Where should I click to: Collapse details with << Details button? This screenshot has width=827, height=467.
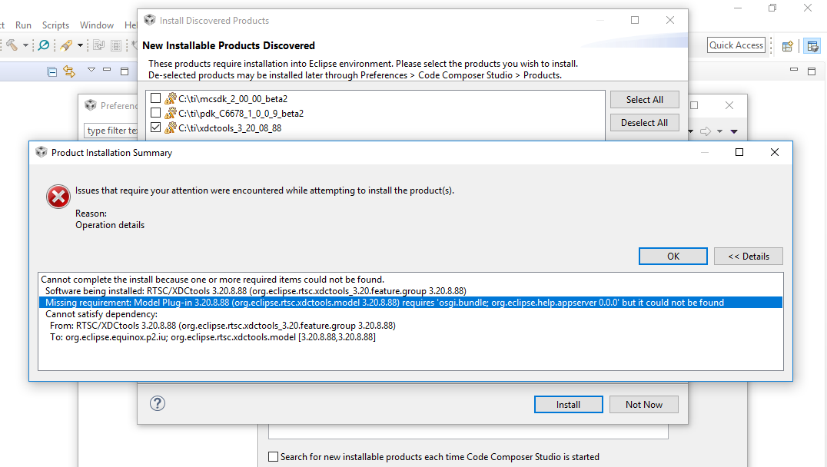[749, 257]
